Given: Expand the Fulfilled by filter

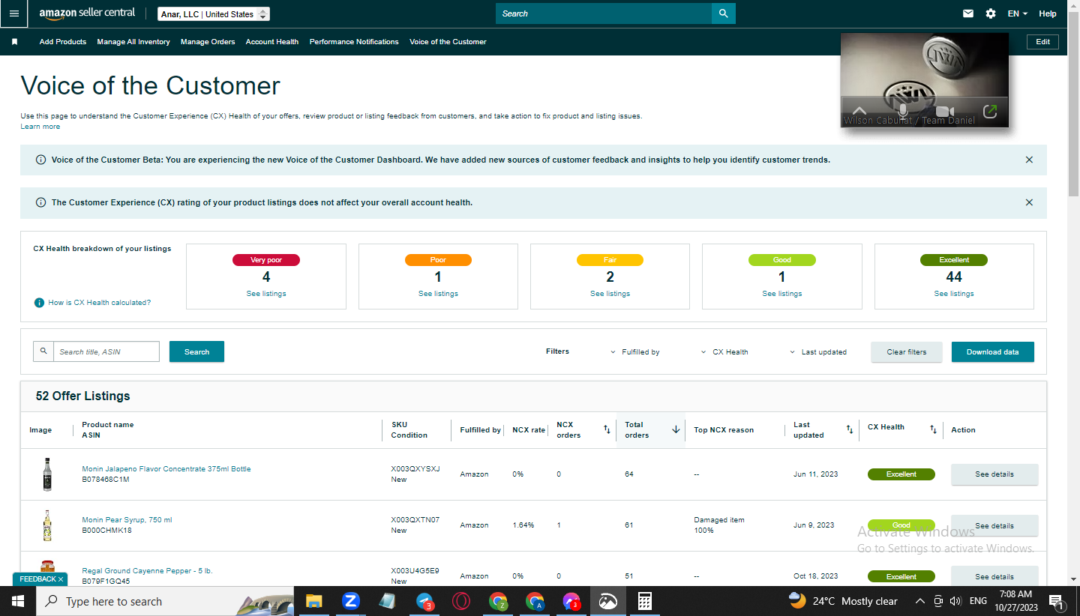Looking at the screenshot, I should tap(634, 351).
